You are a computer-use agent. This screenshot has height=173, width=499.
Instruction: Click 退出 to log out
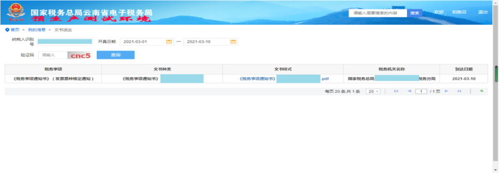click(482, 12)
